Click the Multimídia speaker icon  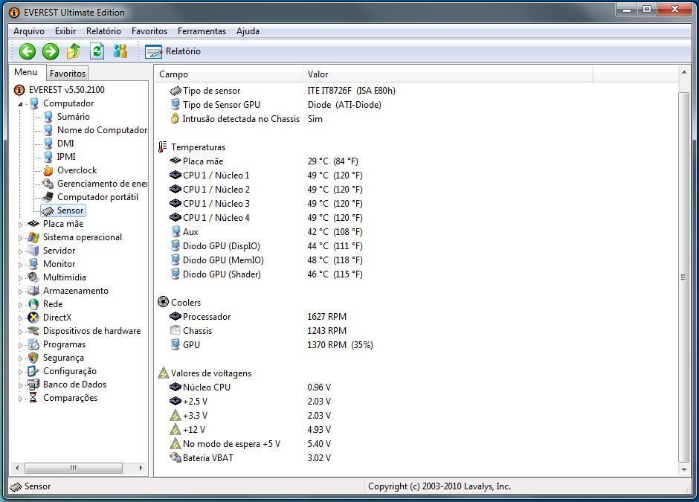tap(33, 277)
